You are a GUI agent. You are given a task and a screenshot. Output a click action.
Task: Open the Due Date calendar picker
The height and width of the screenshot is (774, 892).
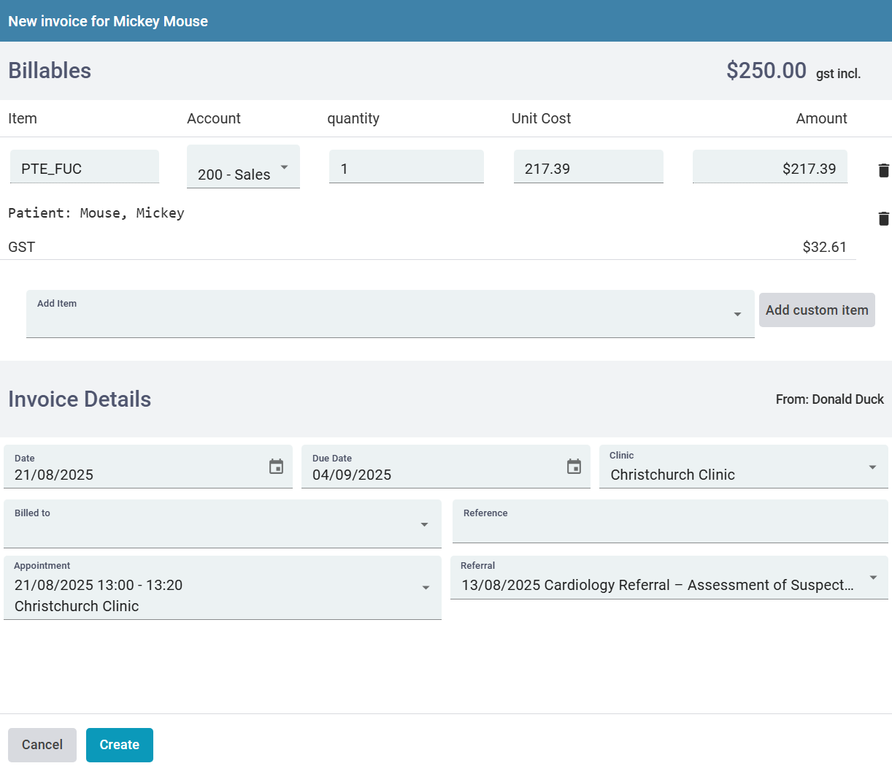pos(574,467)
